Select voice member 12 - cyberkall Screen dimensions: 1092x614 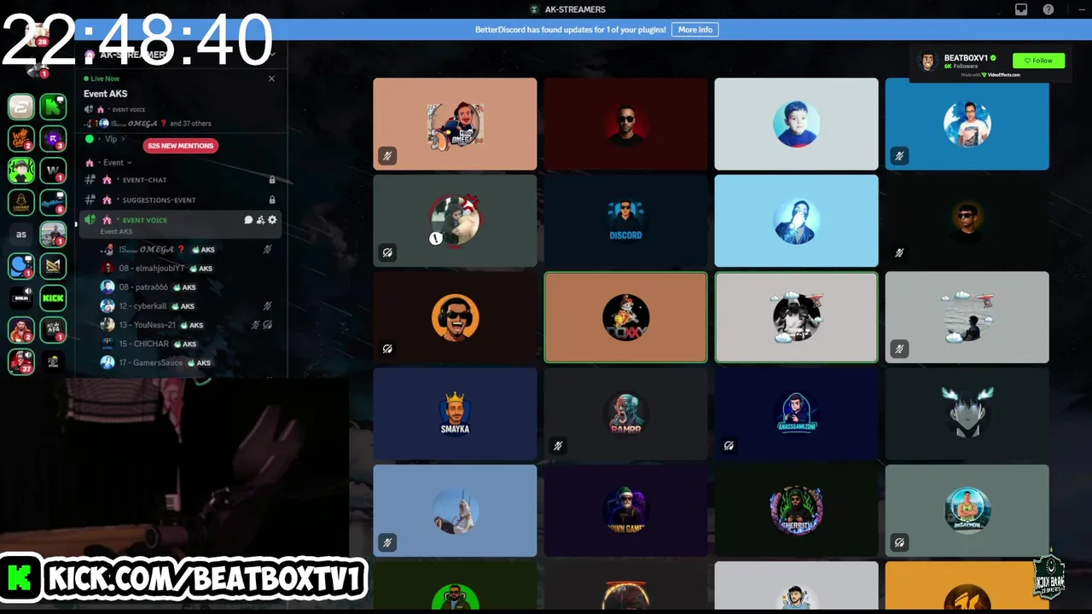(x=188, y=306)
